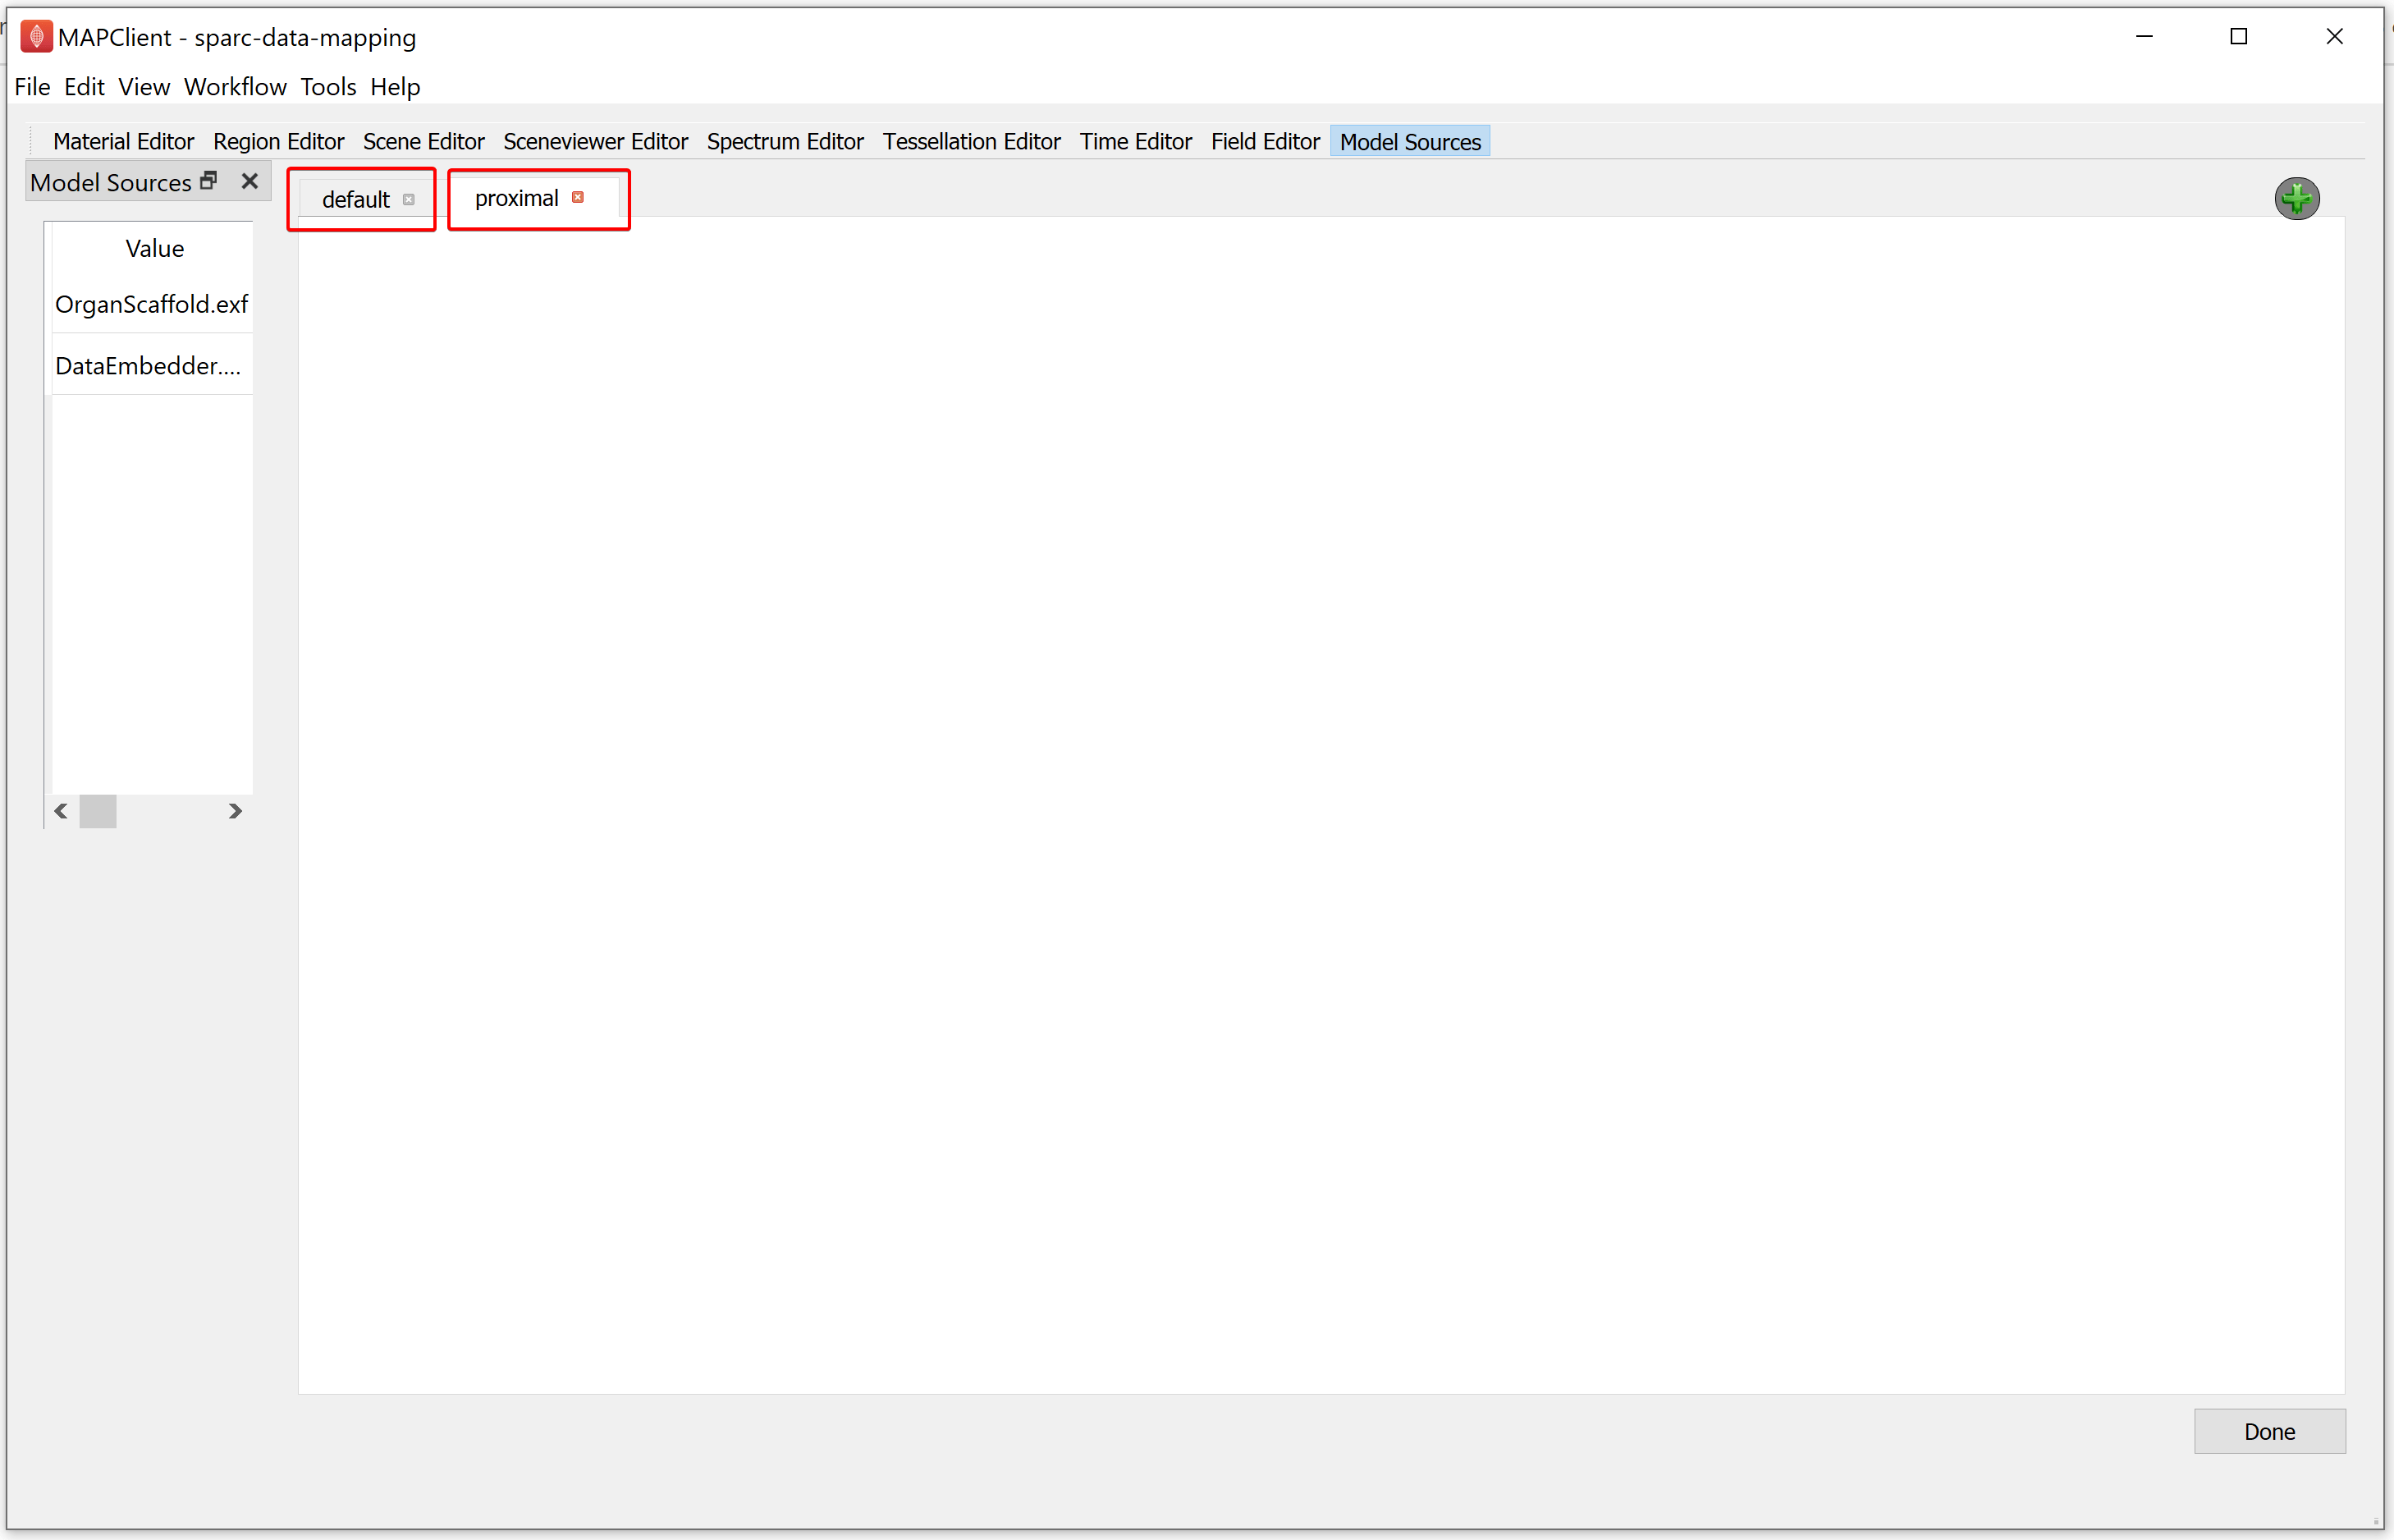Scroll the Value column left arrow
This screenshot has height=1540, width=2394.
coord(59,812)
